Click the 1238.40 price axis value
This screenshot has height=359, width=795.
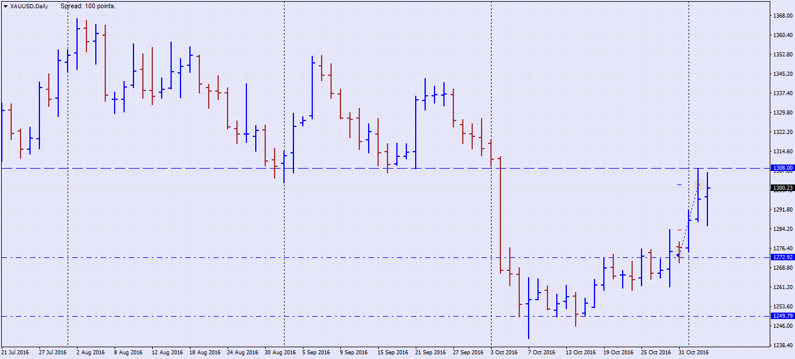tap(783, 345)
